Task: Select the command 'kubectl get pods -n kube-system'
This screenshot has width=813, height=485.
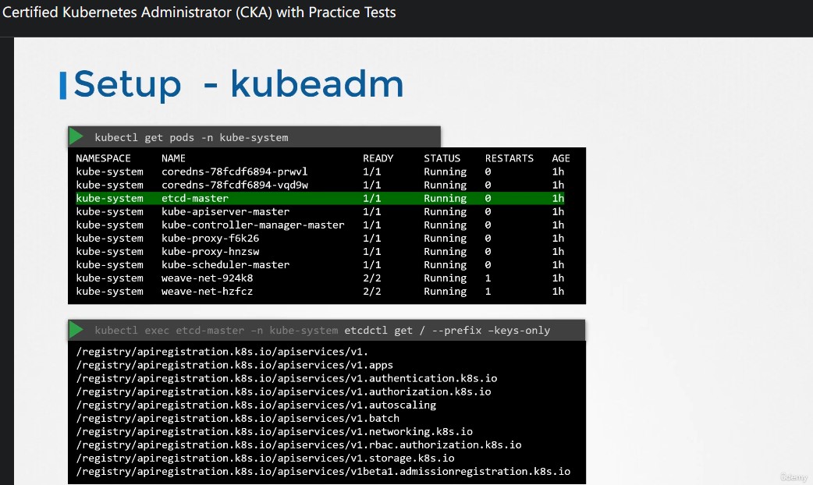Action: (x=191, y=138)
